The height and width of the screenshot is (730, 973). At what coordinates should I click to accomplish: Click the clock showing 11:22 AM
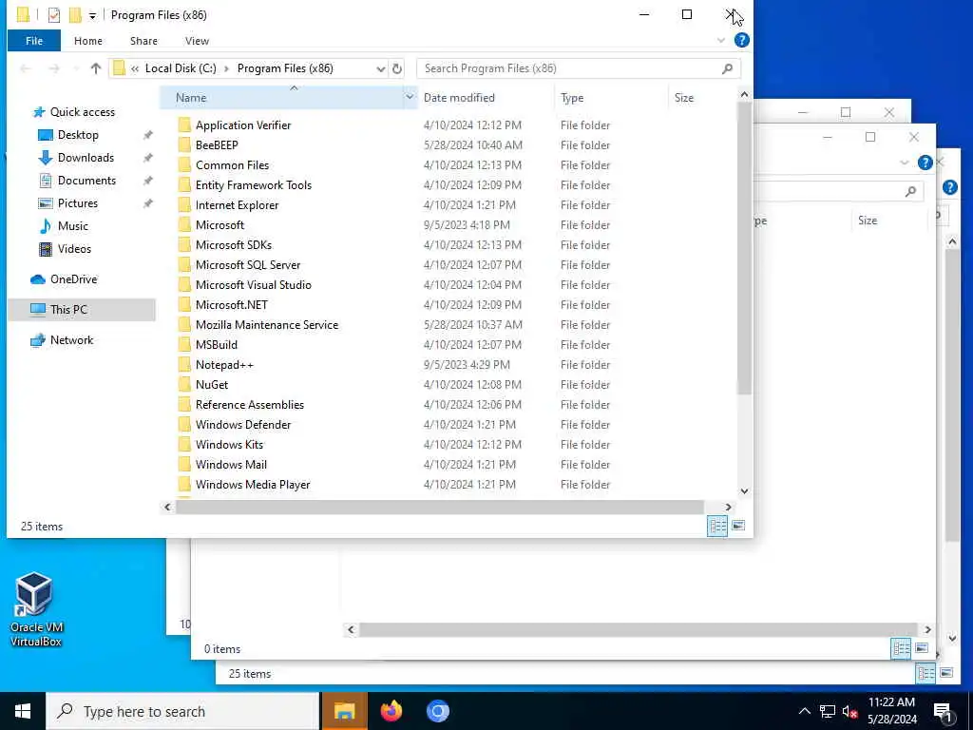click(x=891, y=702)
